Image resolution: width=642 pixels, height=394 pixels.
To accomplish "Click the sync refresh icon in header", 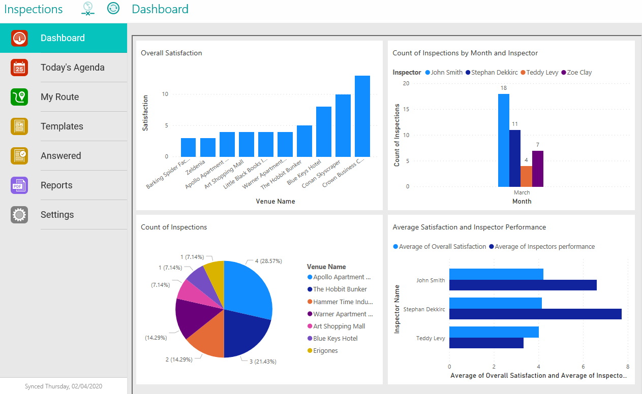I will 113,9.
